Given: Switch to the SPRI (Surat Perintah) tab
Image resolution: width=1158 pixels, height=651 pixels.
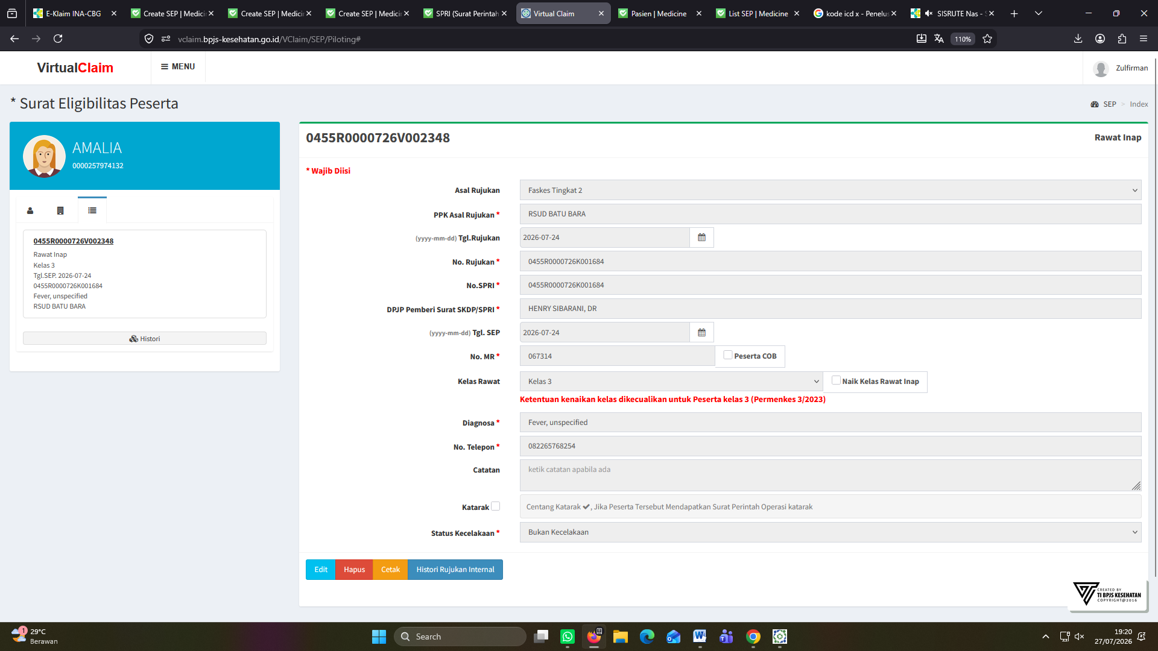Looking at the screenshot, I should [466, 13].
